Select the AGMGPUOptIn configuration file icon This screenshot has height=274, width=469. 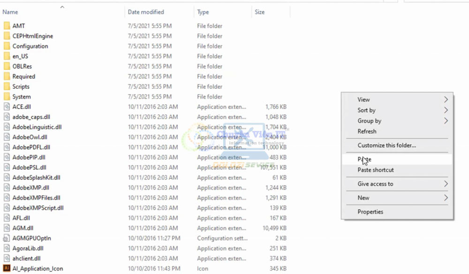[x=7, y=238]
